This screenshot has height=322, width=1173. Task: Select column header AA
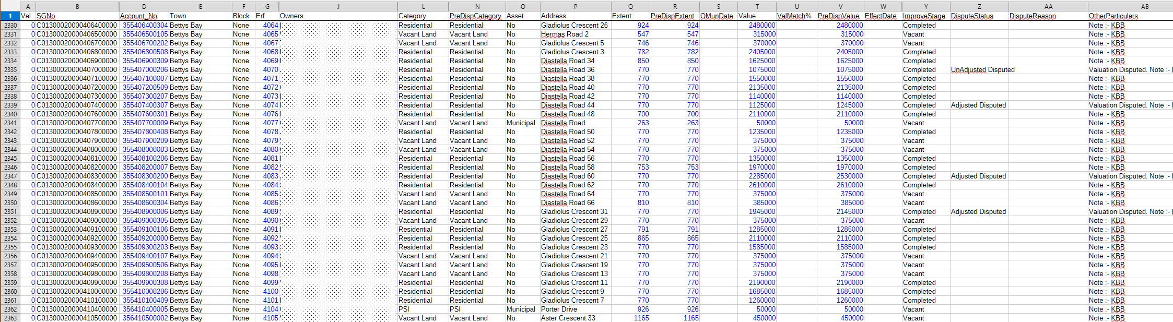(x=1048, y=7)
